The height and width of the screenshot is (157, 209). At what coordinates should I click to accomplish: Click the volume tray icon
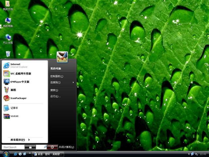coord(196,154)
